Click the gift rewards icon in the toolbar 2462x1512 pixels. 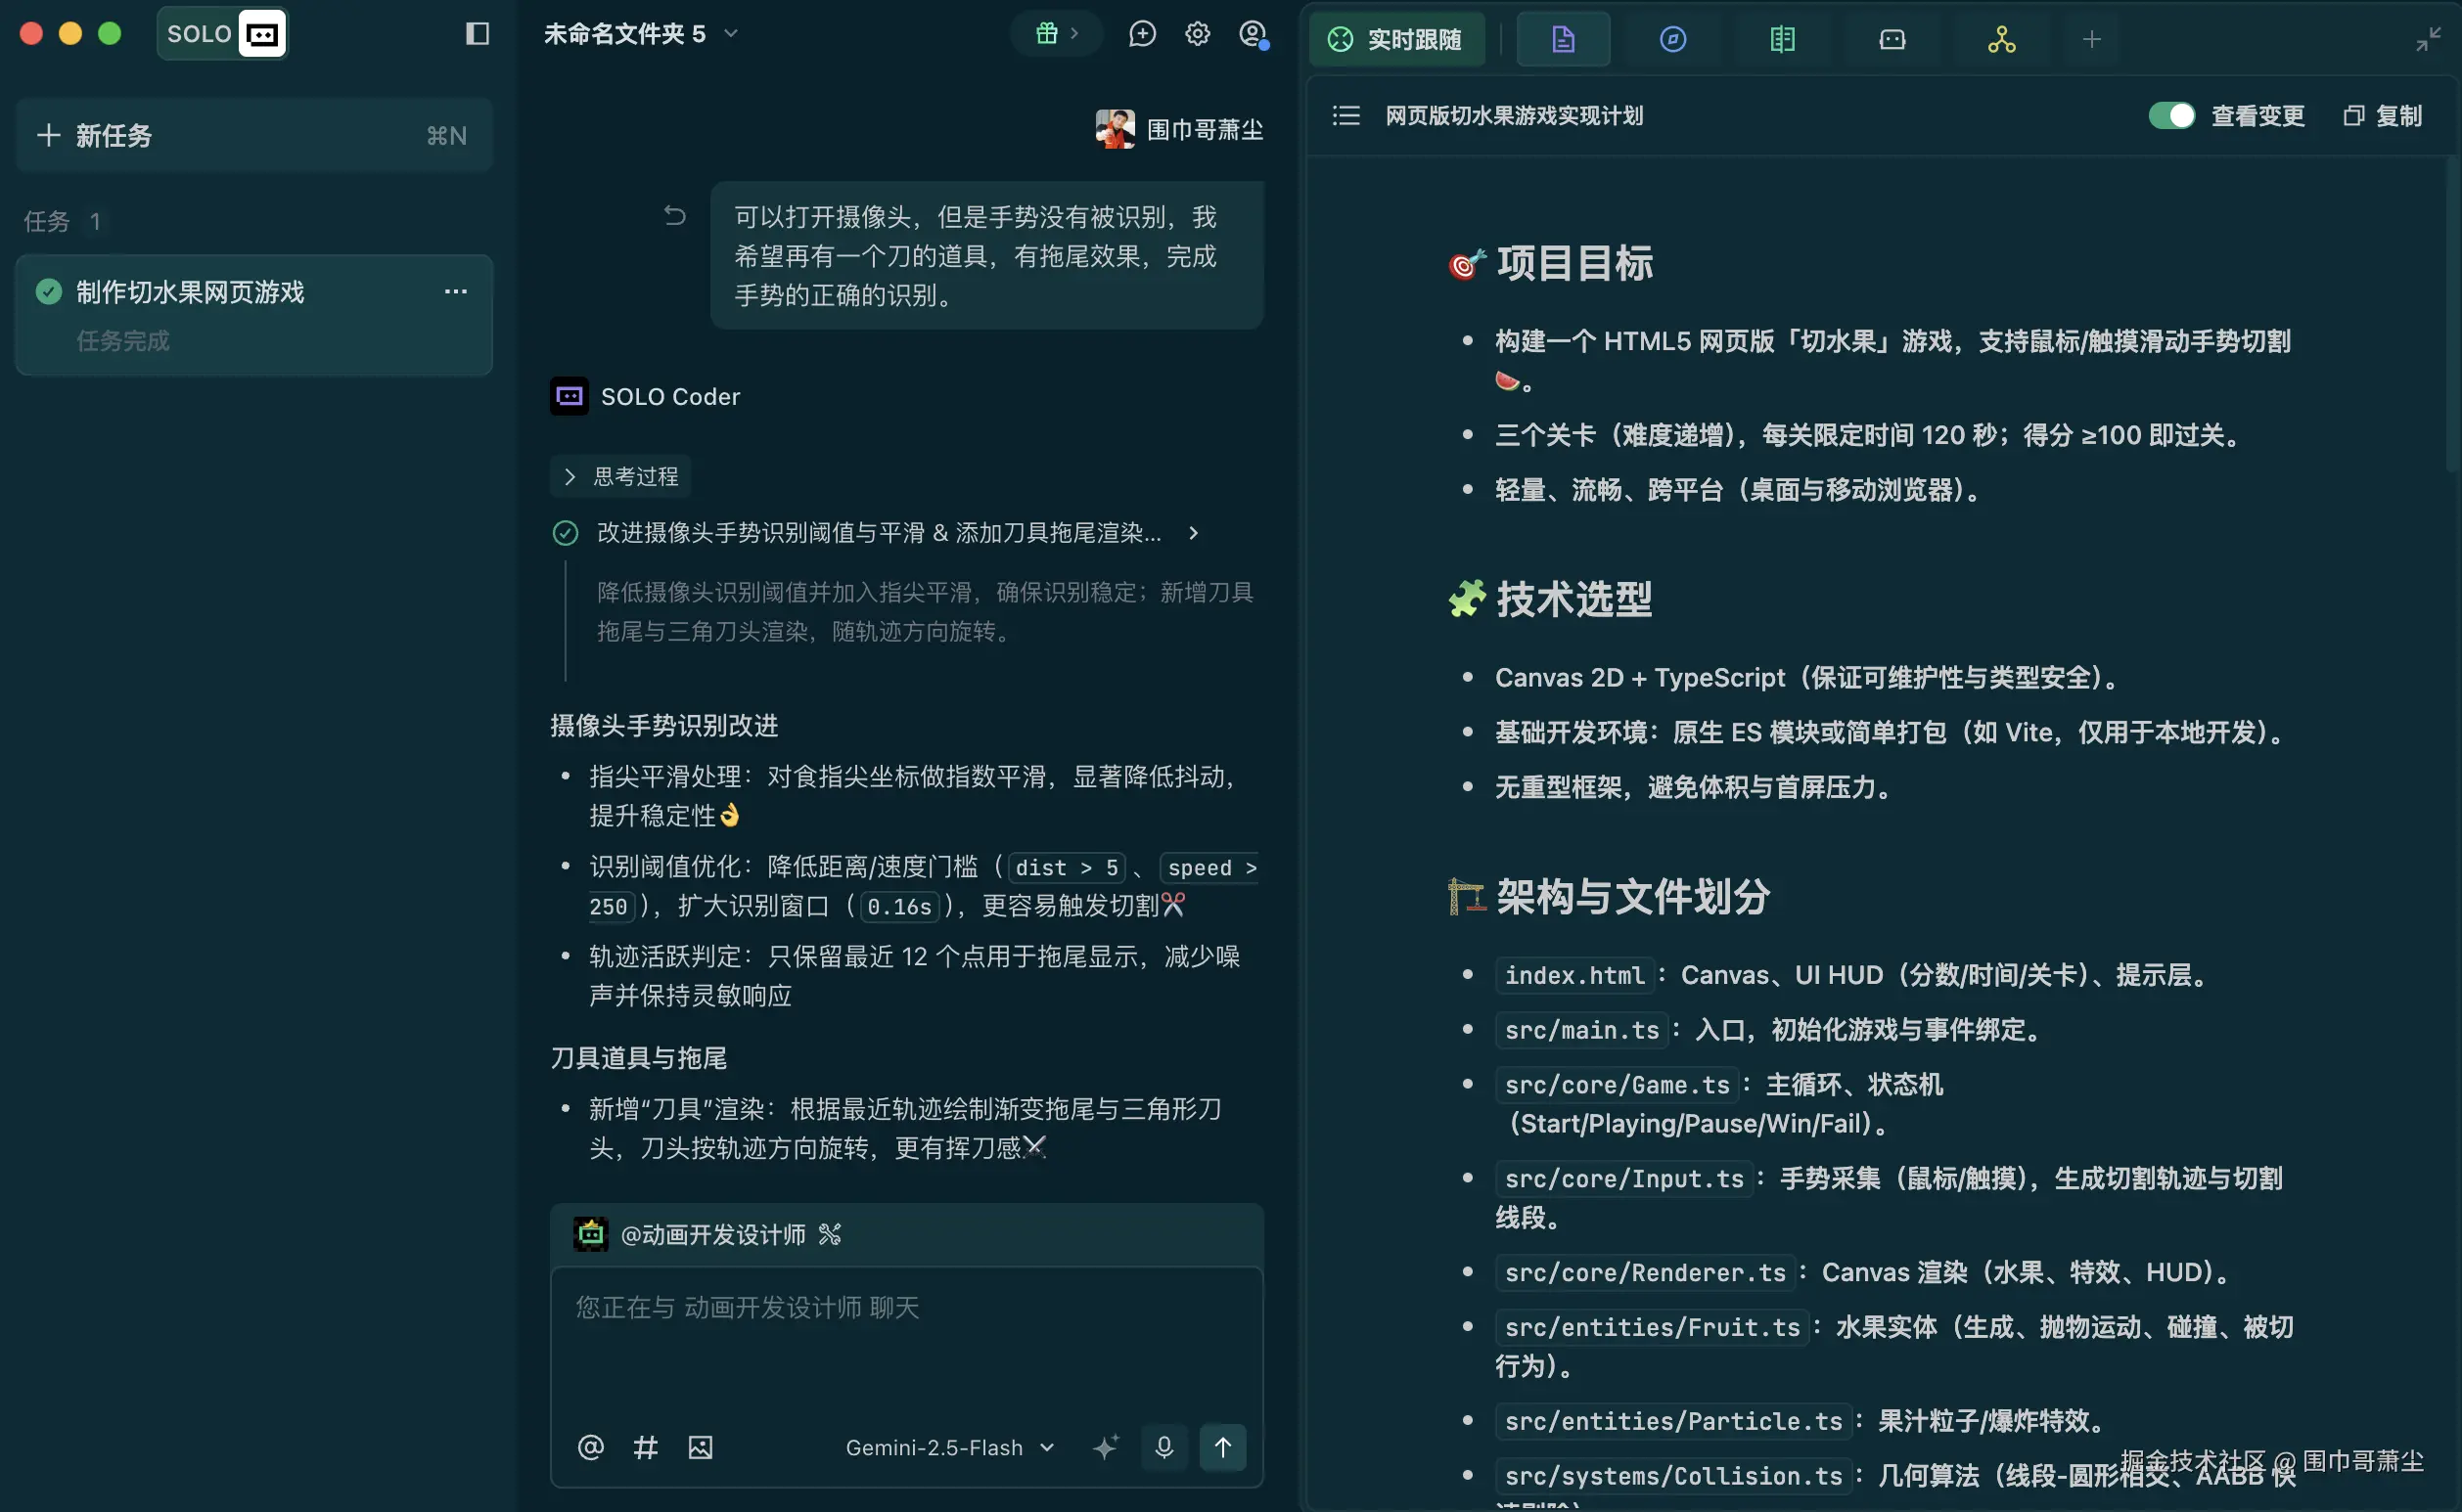(x=1046, y=33)
